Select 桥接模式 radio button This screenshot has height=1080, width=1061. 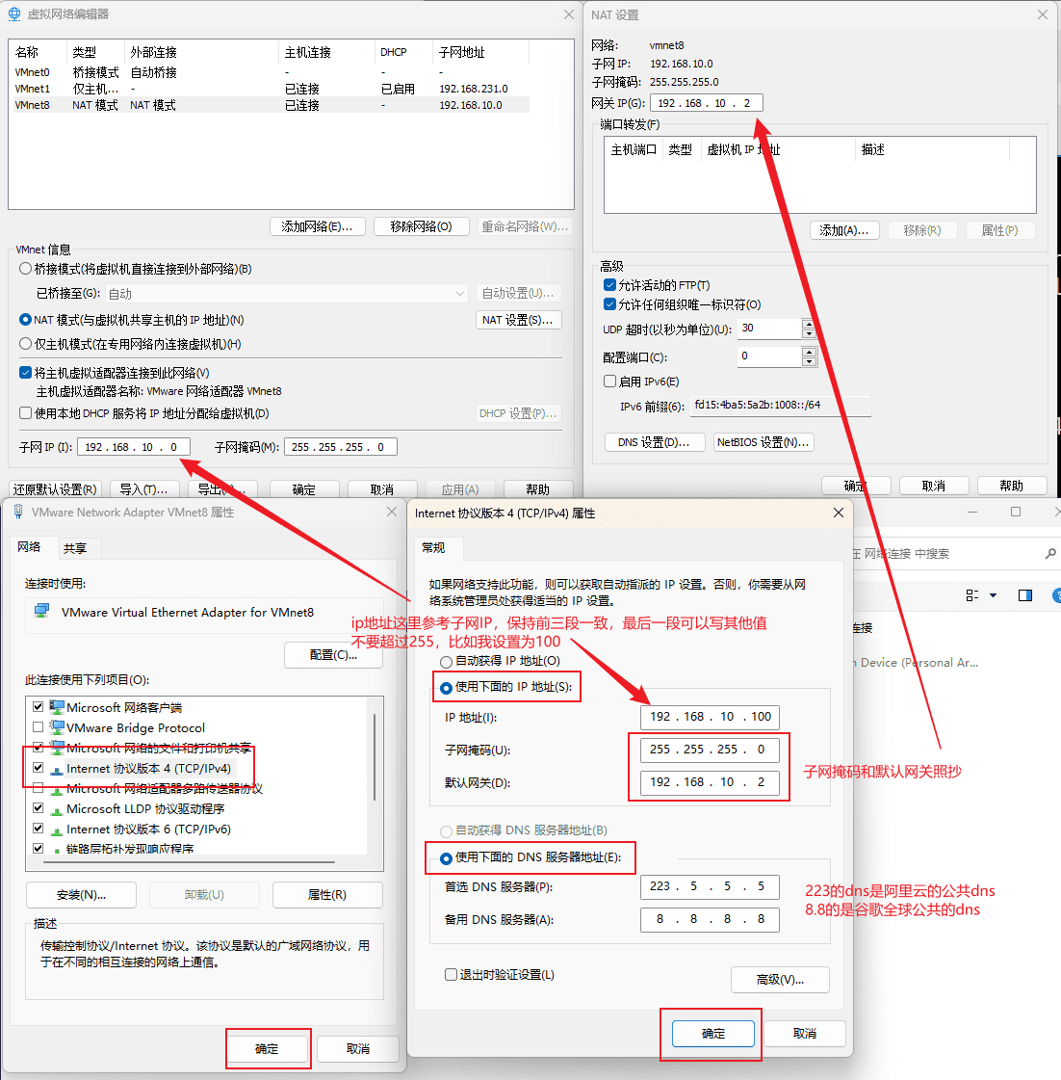(x=25, y=269)
